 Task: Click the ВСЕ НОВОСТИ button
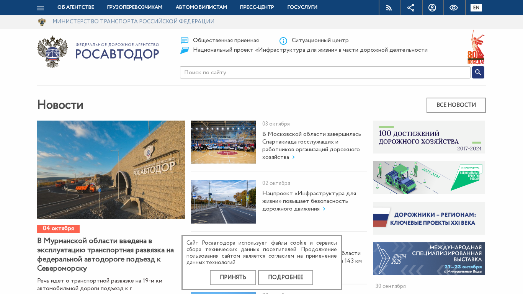click(x=456, y=105)
